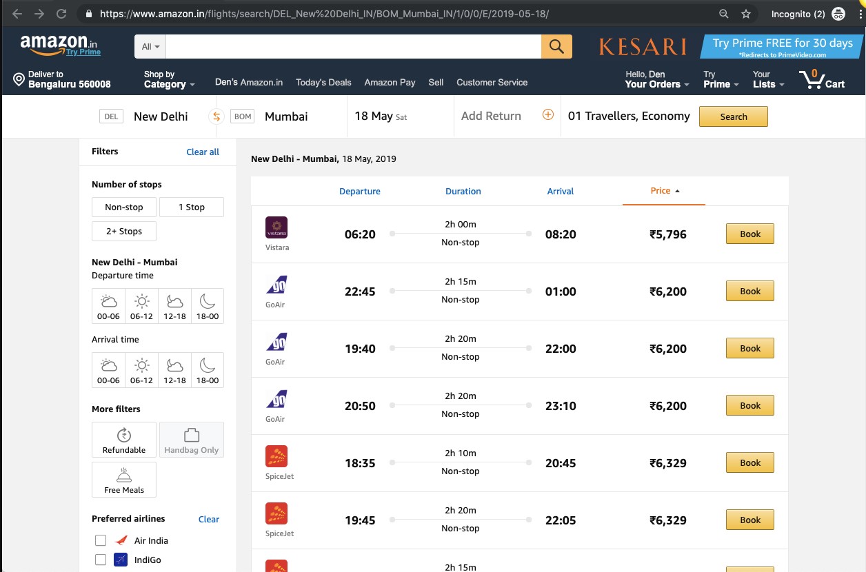Edit the New Delhi origin field
Screen dimensions: 866x572
161,116
